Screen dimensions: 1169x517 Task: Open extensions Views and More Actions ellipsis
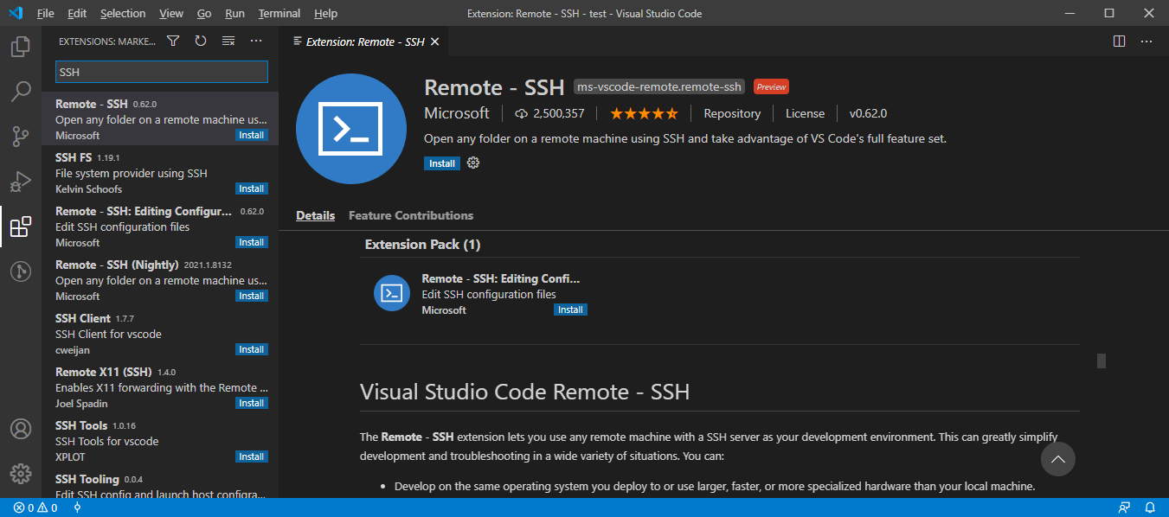(256, 41)
